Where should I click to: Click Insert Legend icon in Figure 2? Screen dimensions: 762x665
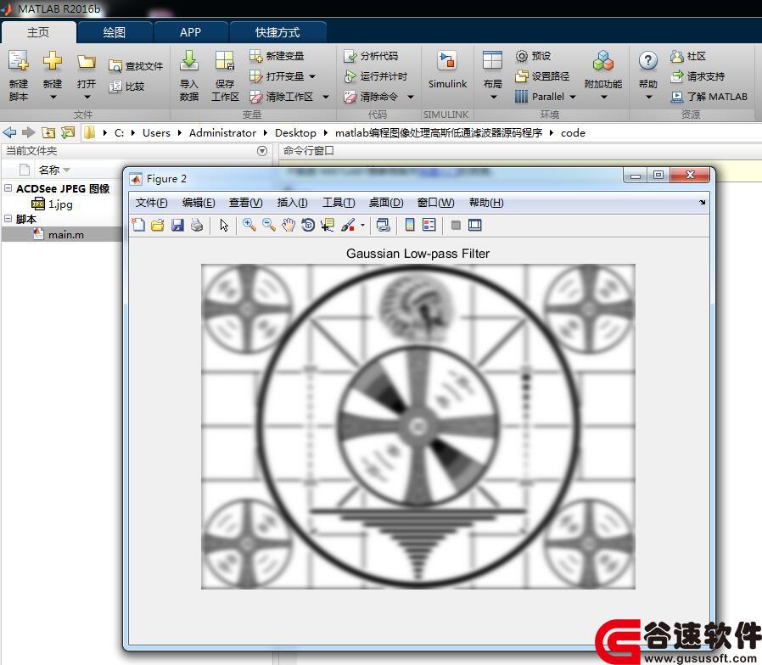click(429, 225)
